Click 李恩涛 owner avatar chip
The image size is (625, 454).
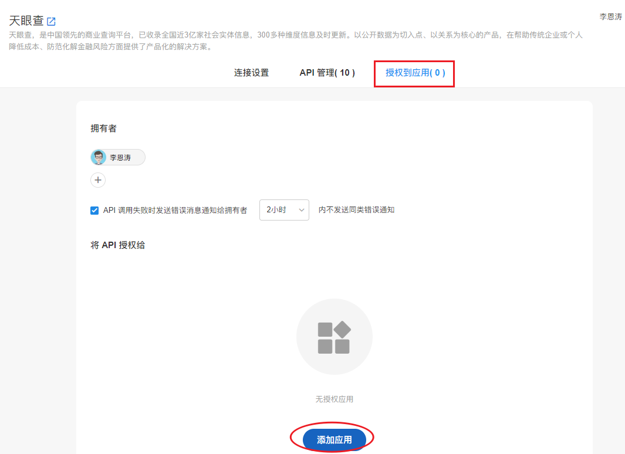click(118, 157)
